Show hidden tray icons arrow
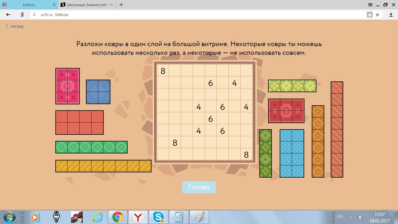The height and width of the screenshot is (224, 398). pyautogui.click(x=351, y=217)
